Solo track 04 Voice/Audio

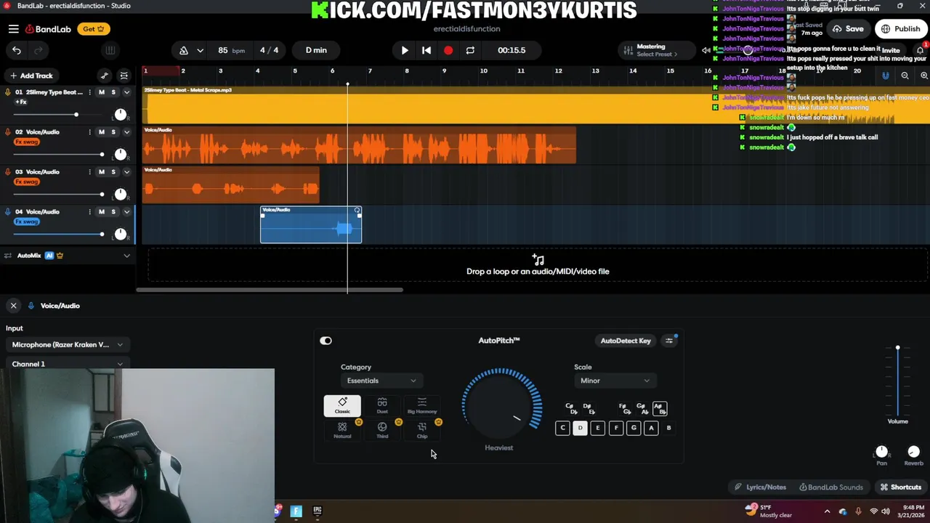113,212
